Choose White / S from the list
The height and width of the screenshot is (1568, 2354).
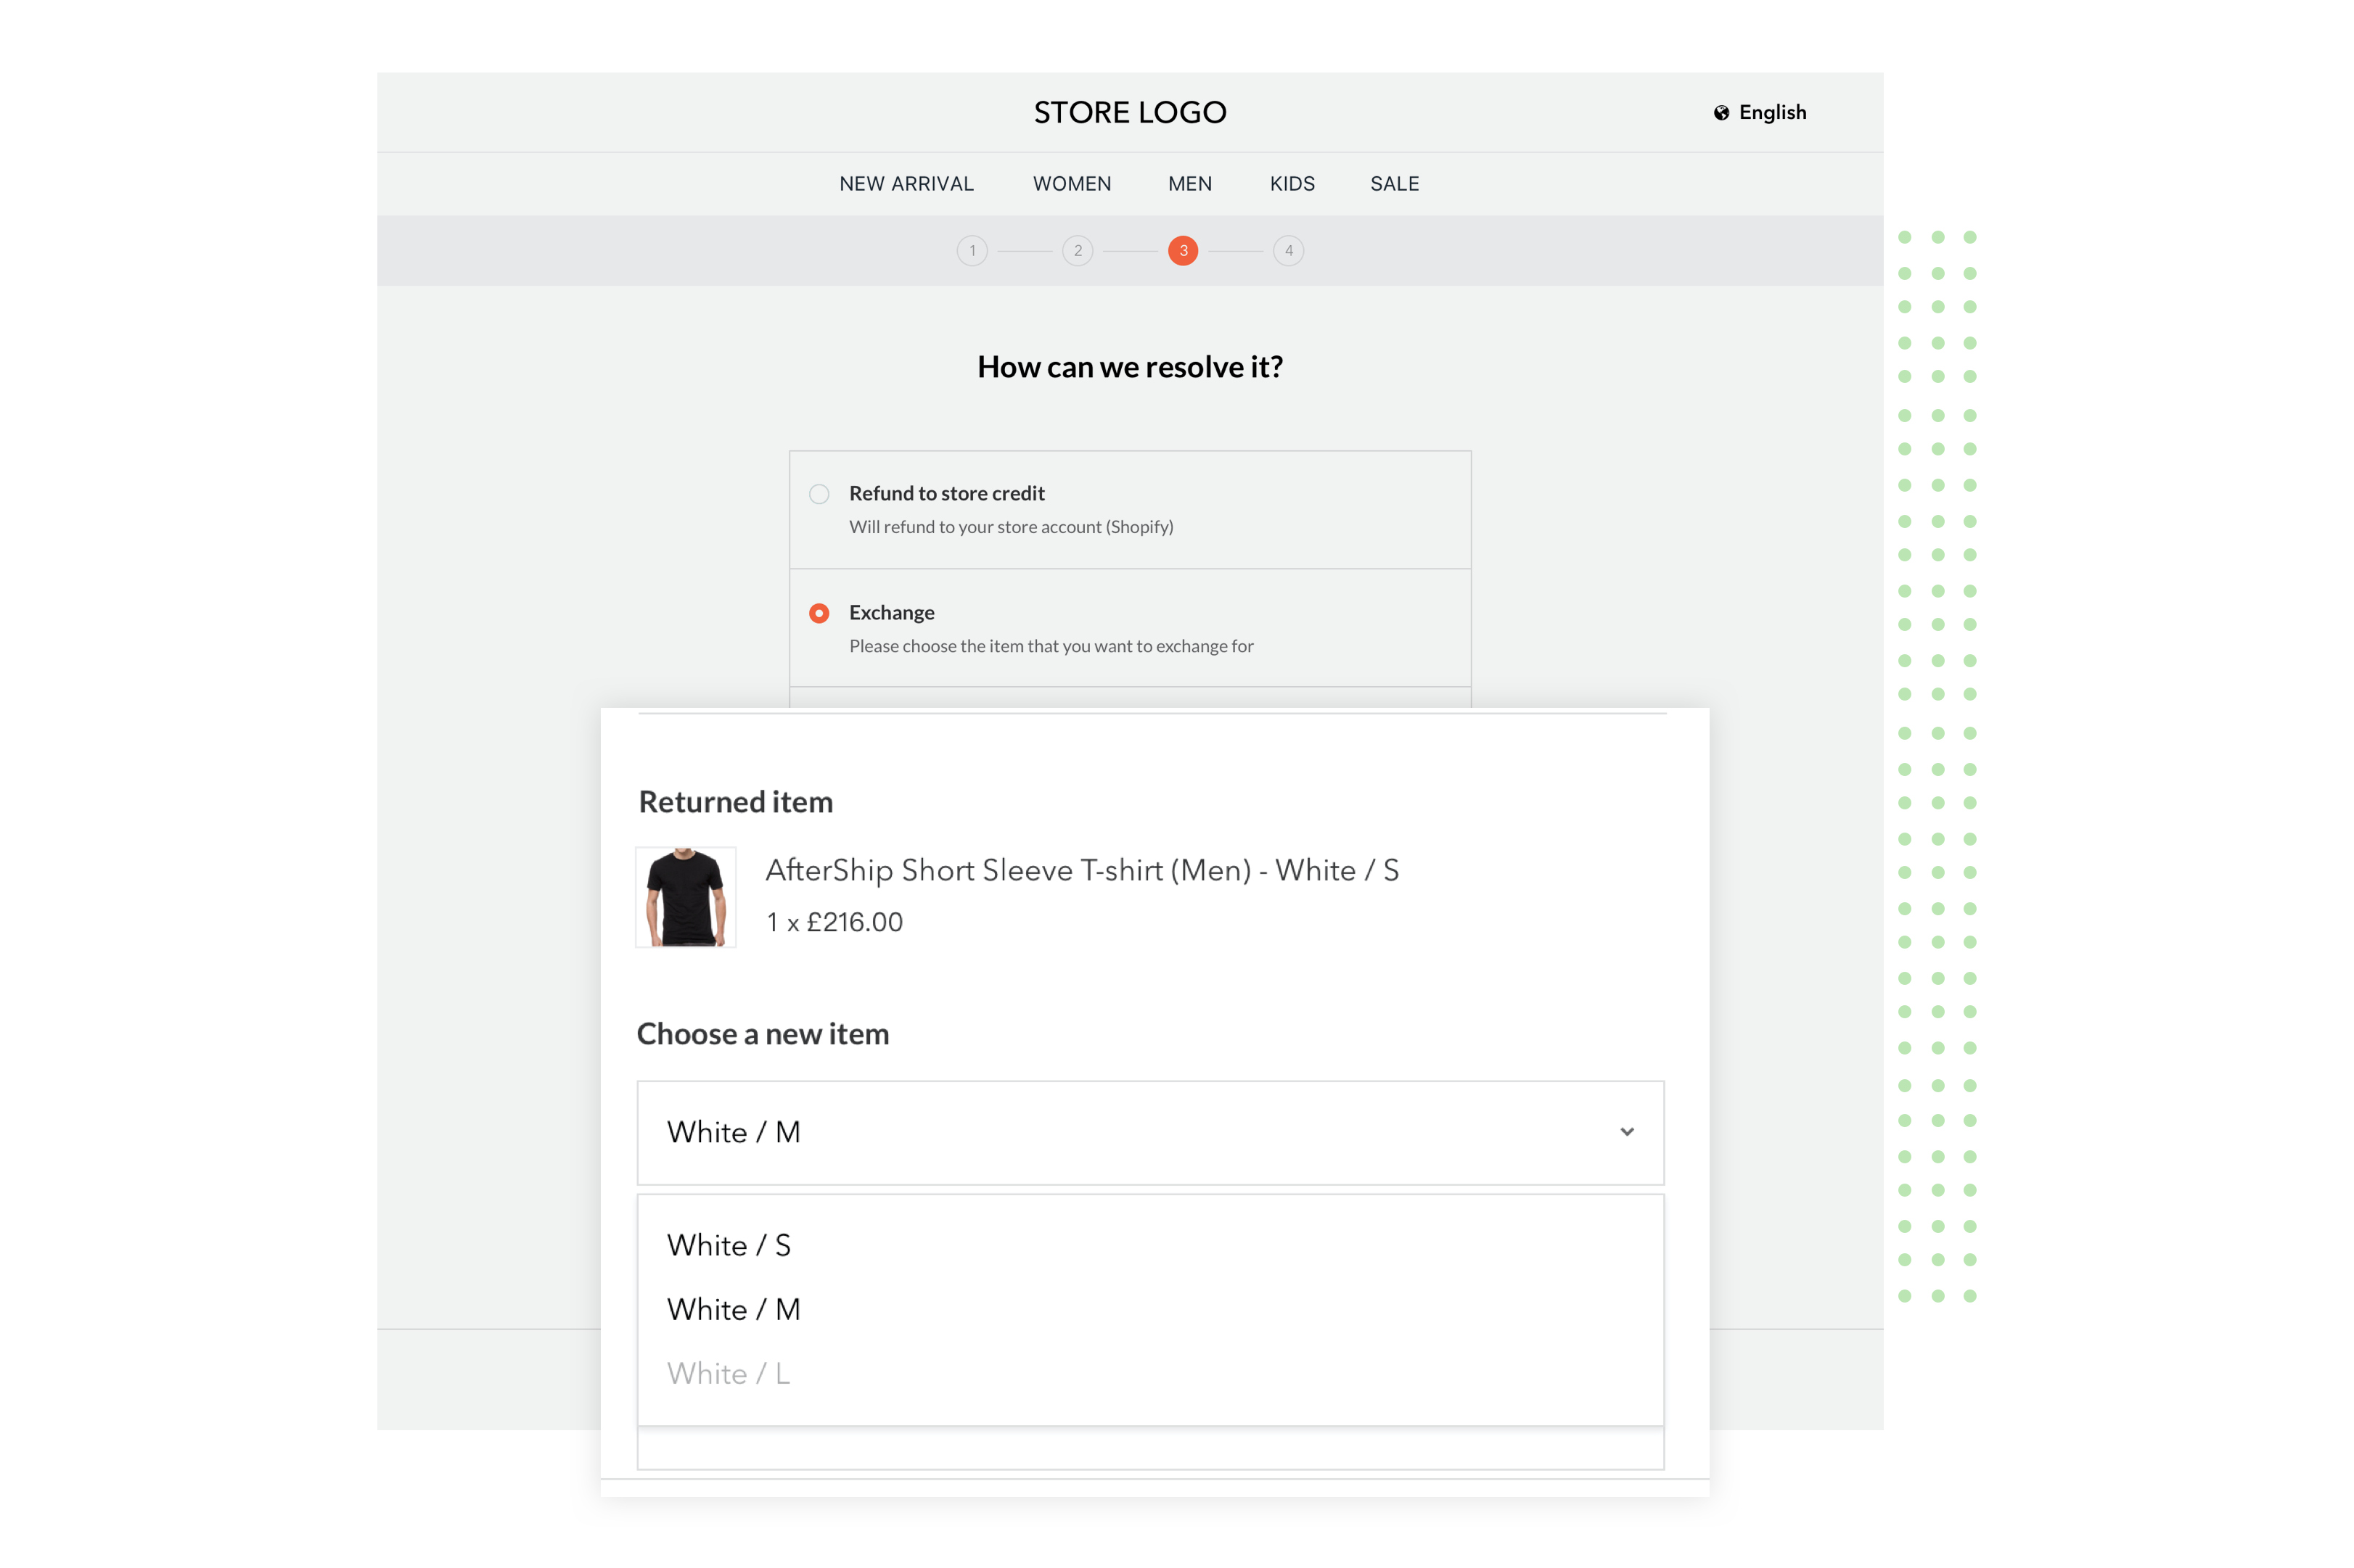729,1245
